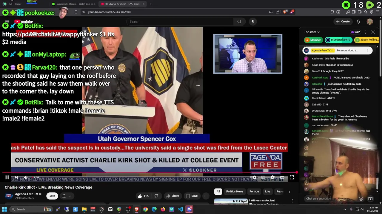
Task: Bookmark this page in the address bar
Action: (76, 12)
